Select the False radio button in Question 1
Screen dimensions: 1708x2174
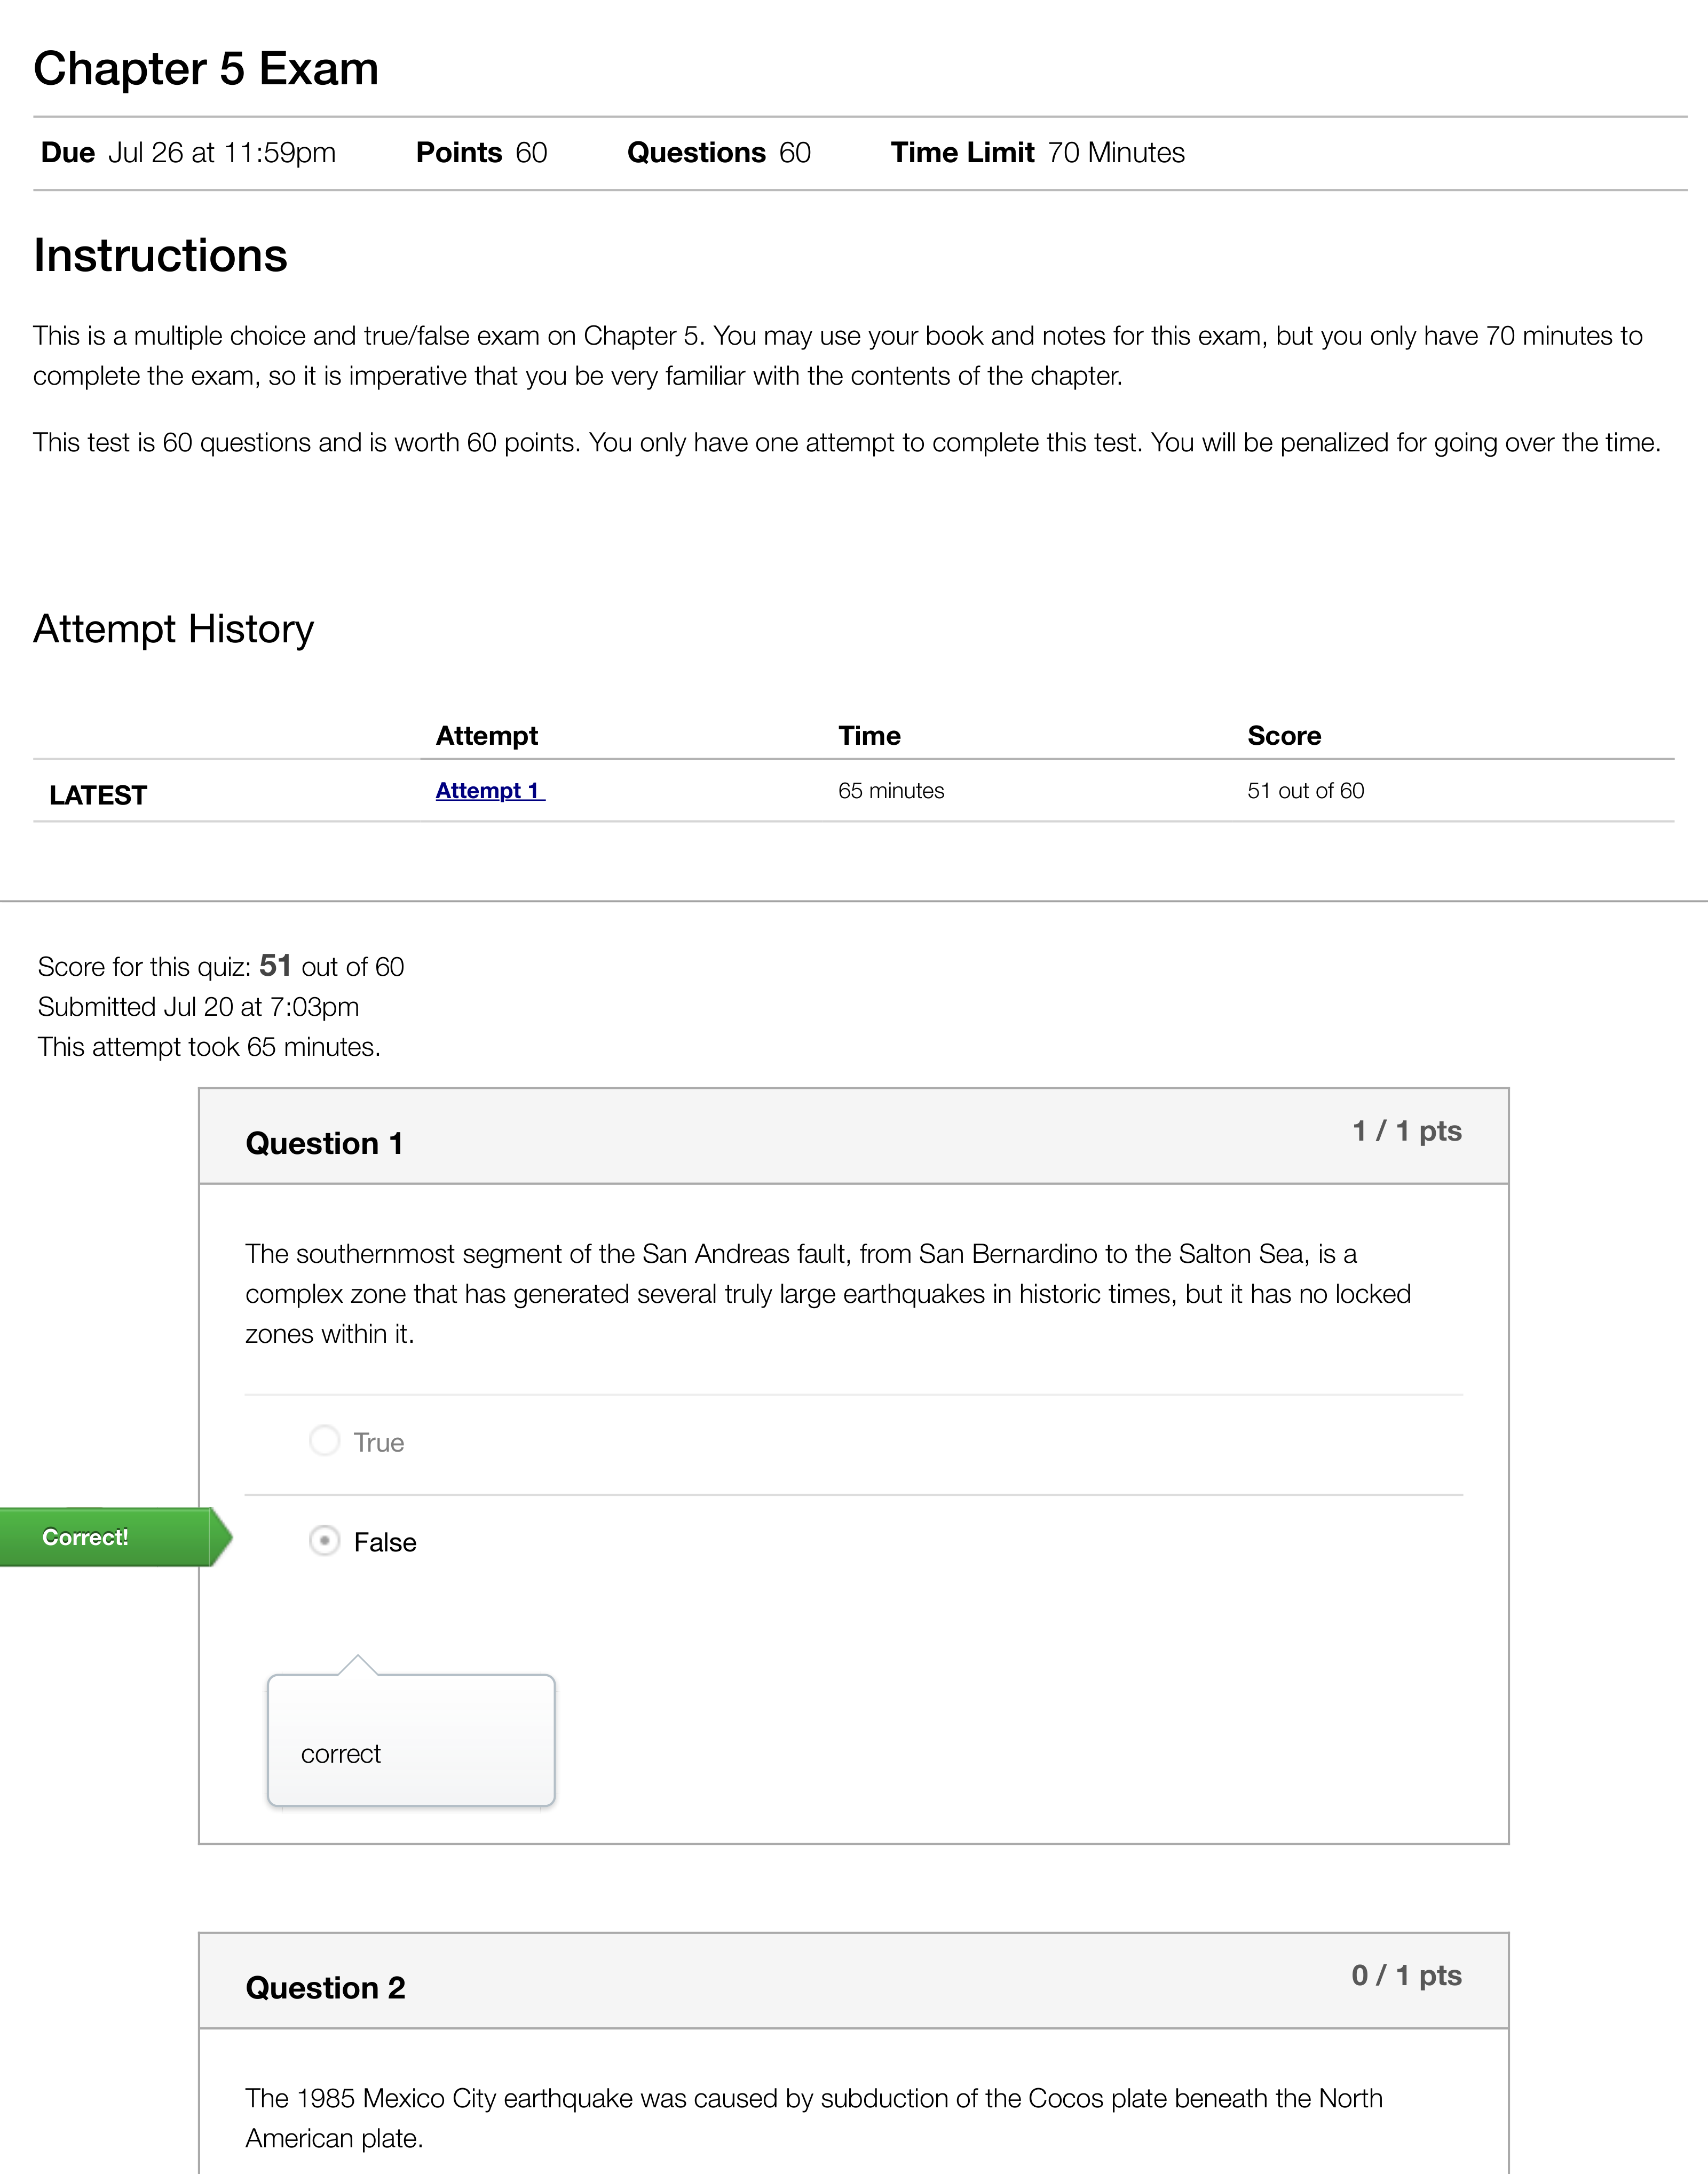pyautogui.click(x=324, y=1541)
